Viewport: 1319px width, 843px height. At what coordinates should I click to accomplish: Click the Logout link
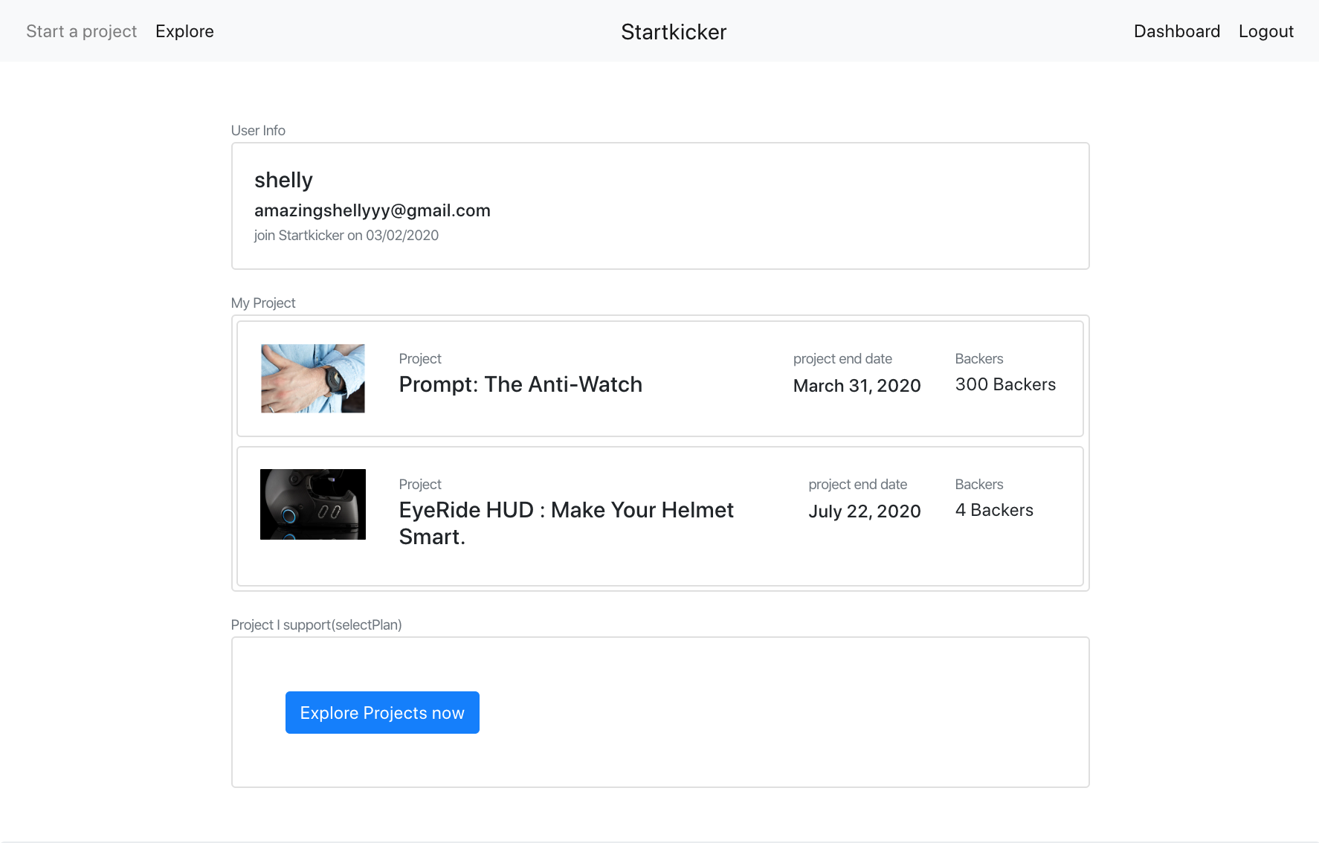pyautogui.click(x=1265, y=31)
